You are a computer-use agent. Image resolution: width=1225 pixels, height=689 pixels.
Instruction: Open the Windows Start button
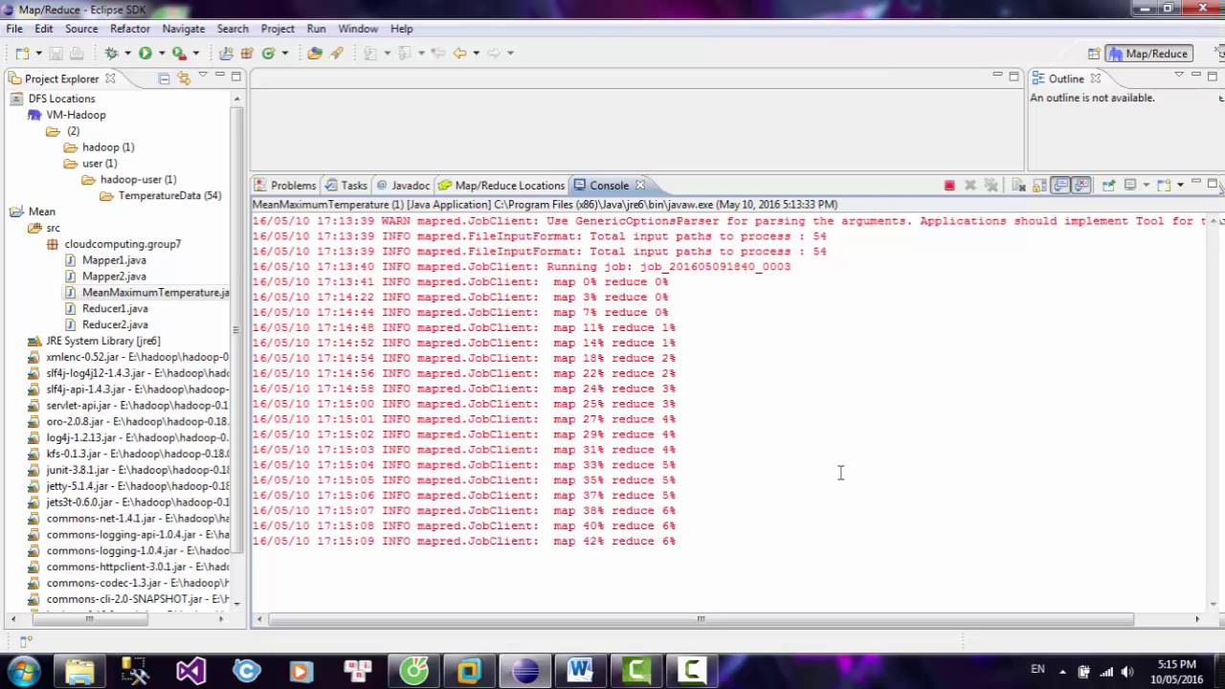24,670
